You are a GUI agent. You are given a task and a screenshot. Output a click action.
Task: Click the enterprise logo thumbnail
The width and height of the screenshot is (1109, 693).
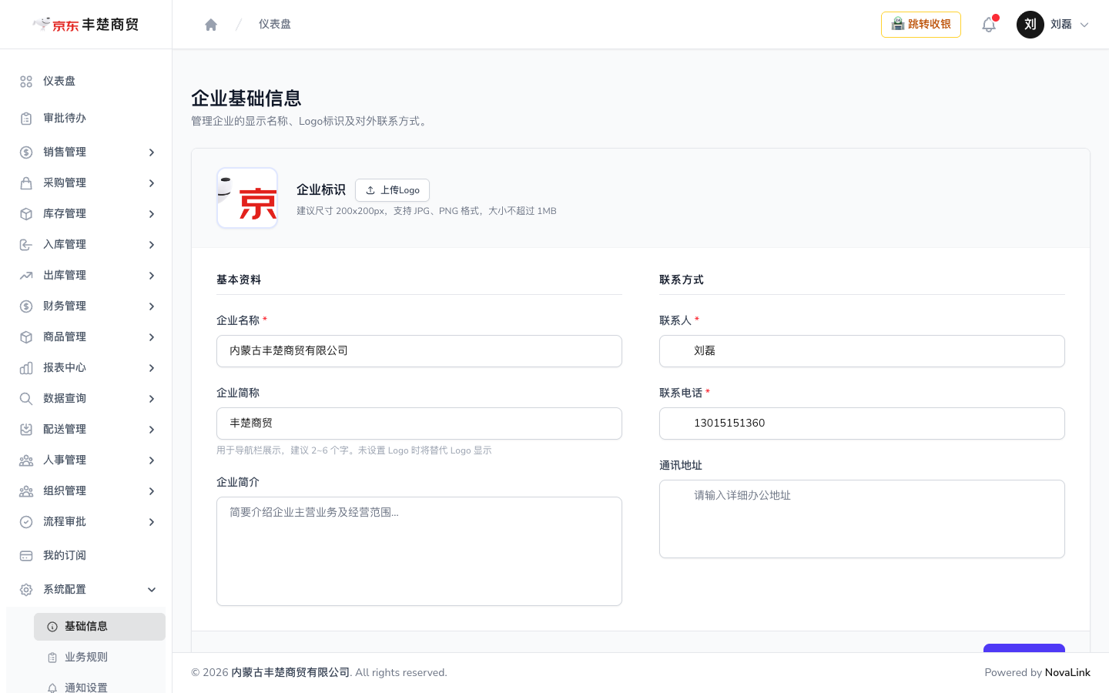247,198
